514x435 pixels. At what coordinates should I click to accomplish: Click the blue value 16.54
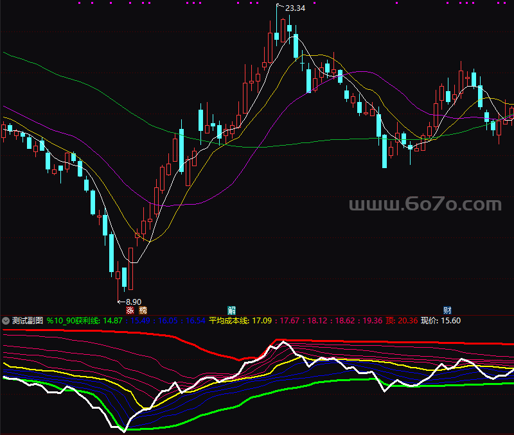click(x=195, y=321)
